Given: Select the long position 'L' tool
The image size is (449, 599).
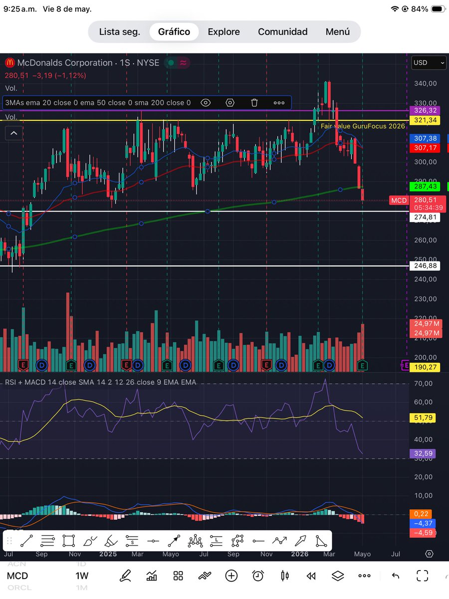Looking at the screenshot, I should tap(216, 541).
